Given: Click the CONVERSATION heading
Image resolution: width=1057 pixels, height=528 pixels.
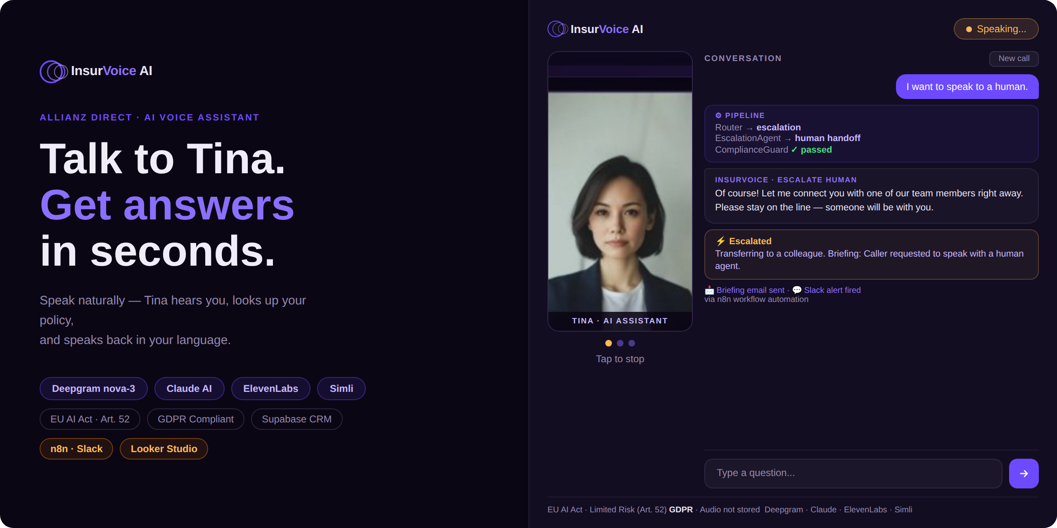Looking at the screenshot, I should click(x=743, y=58).
